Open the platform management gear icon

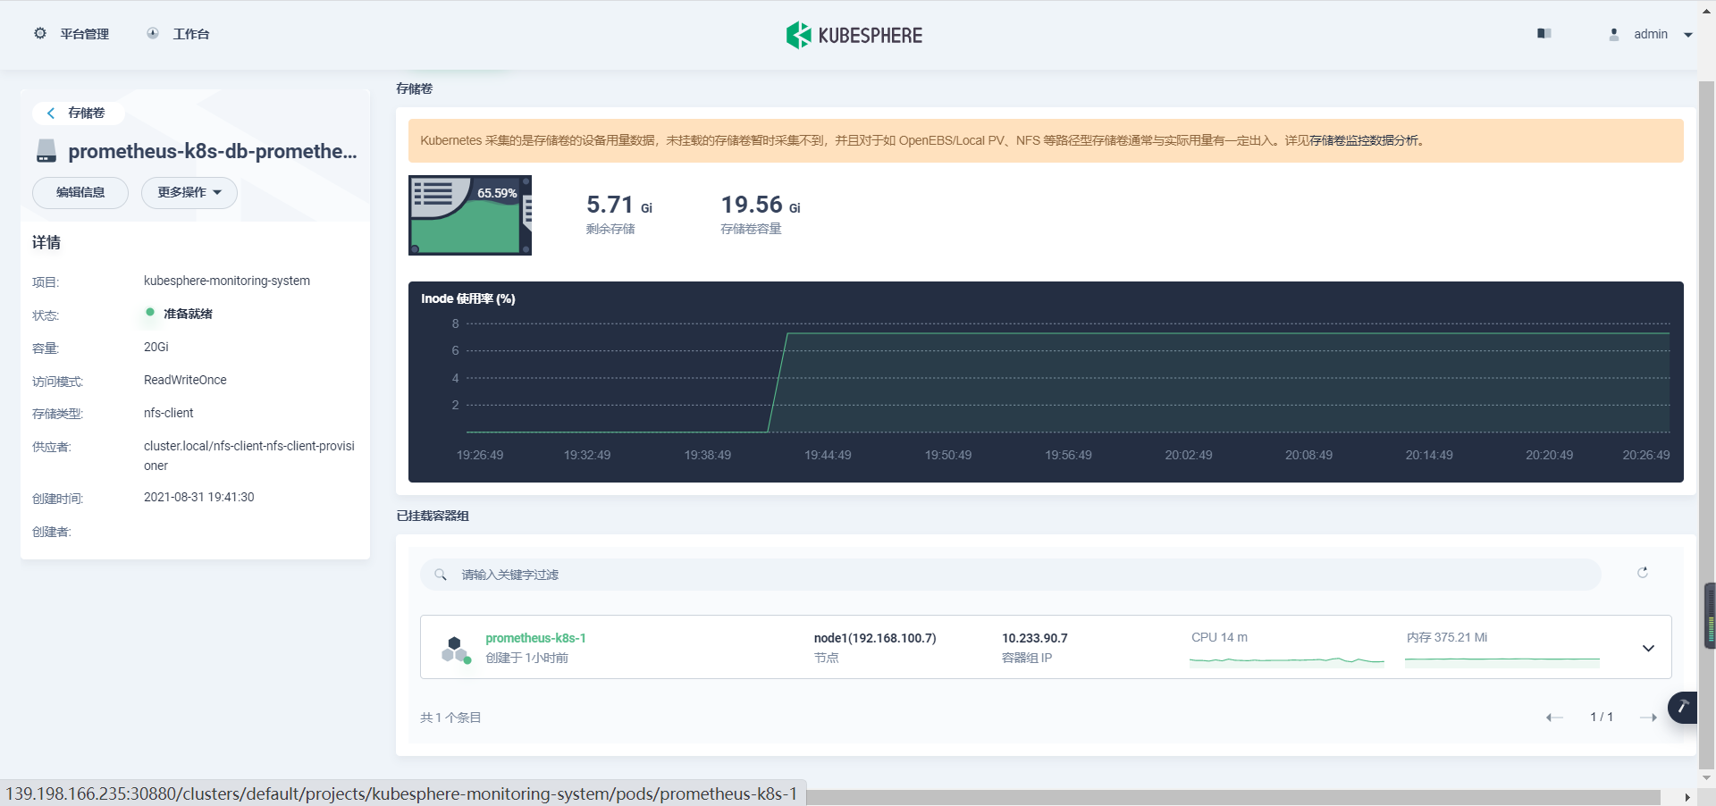(x=39, y=33)
